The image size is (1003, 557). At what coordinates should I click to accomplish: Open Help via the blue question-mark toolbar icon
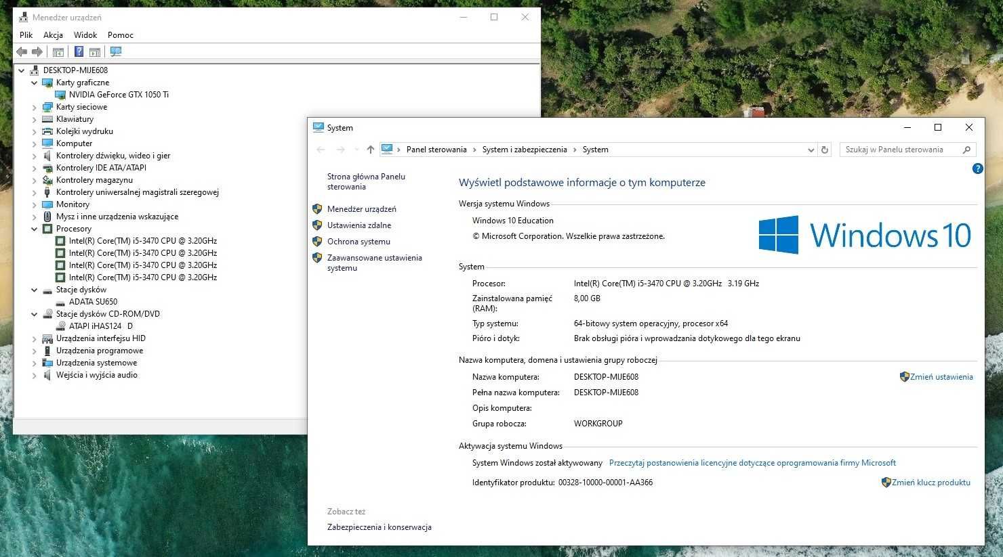pos(79,51)
